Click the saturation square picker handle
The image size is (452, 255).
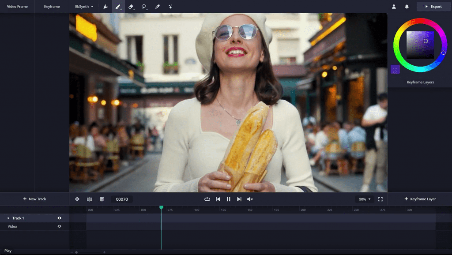click(426, 41)
